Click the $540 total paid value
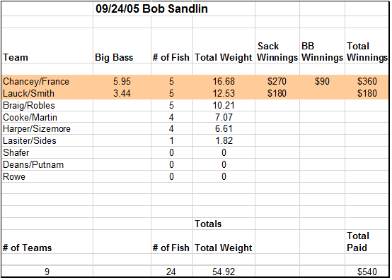This screenshot has height=280, width=392. click(367, 272)
